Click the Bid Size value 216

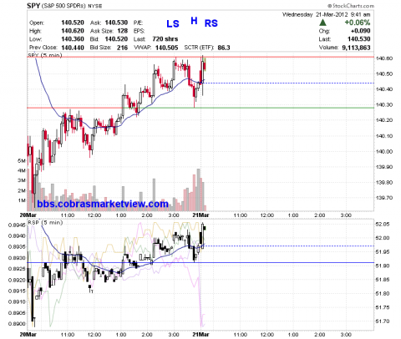(123, 48)
